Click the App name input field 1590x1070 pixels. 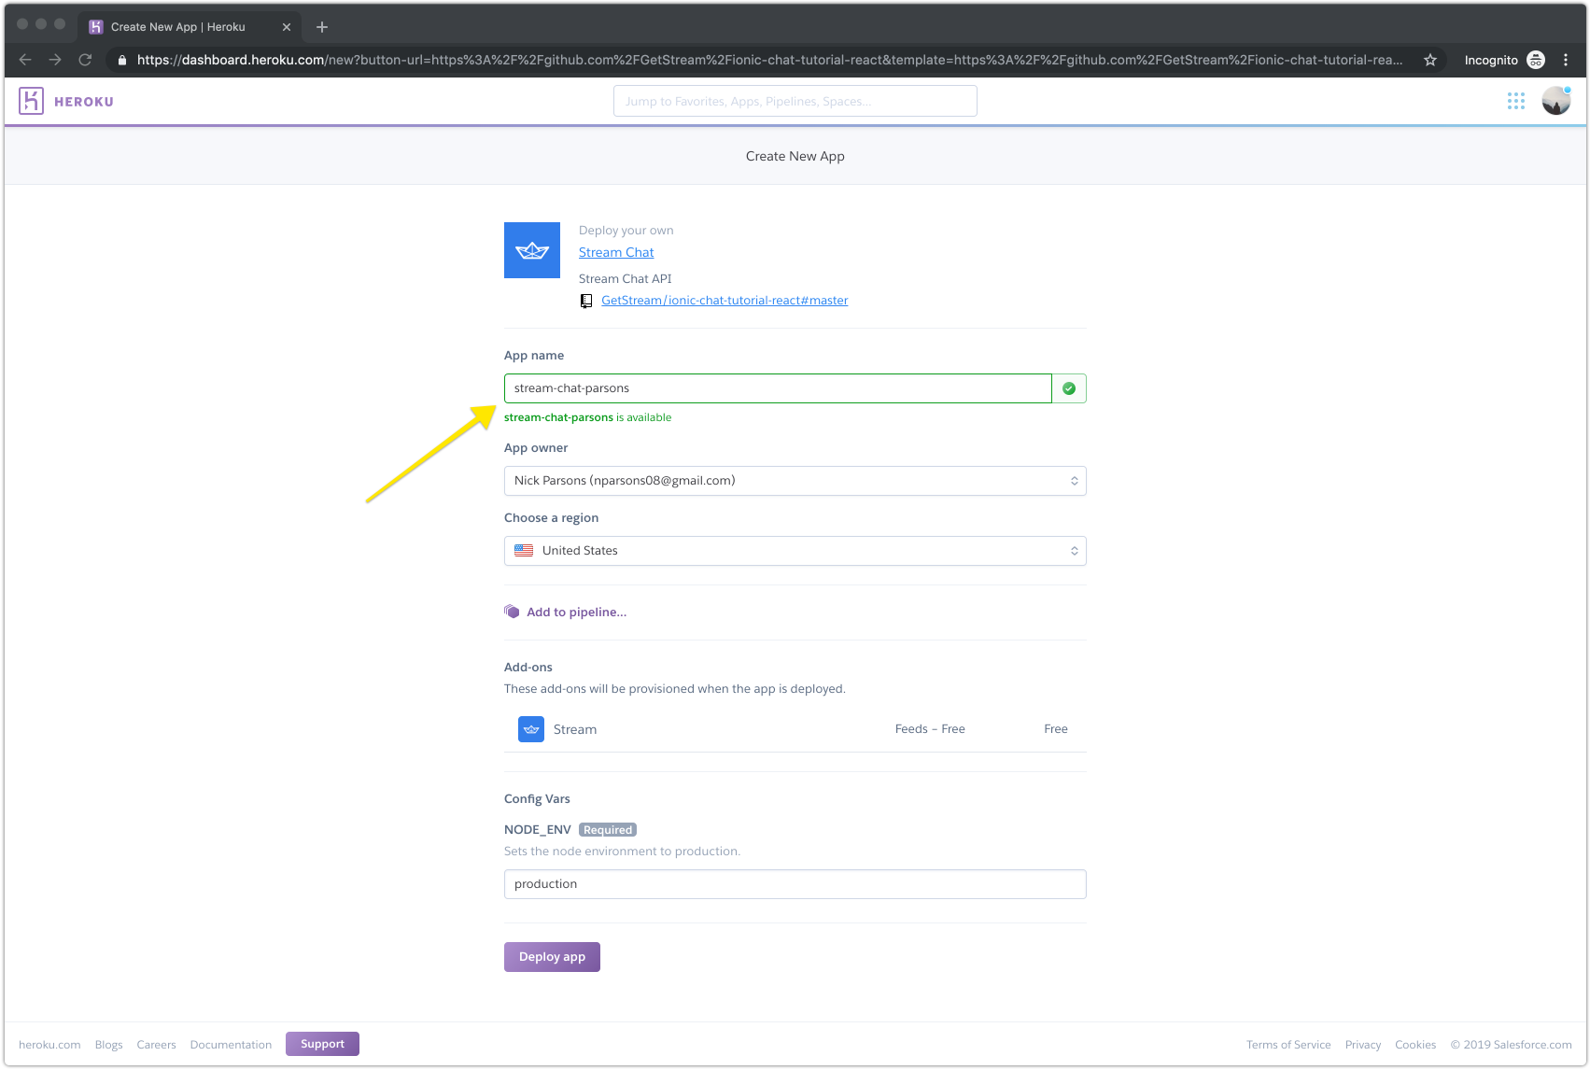tap(778, 388)
